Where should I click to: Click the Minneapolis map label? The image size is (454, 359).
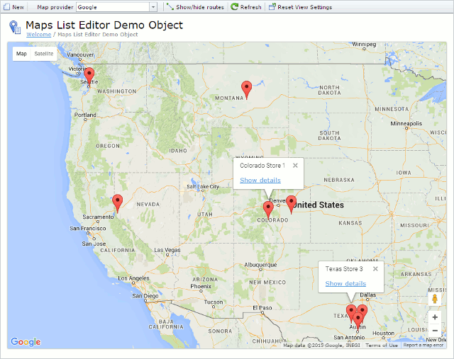pos(406,124)
